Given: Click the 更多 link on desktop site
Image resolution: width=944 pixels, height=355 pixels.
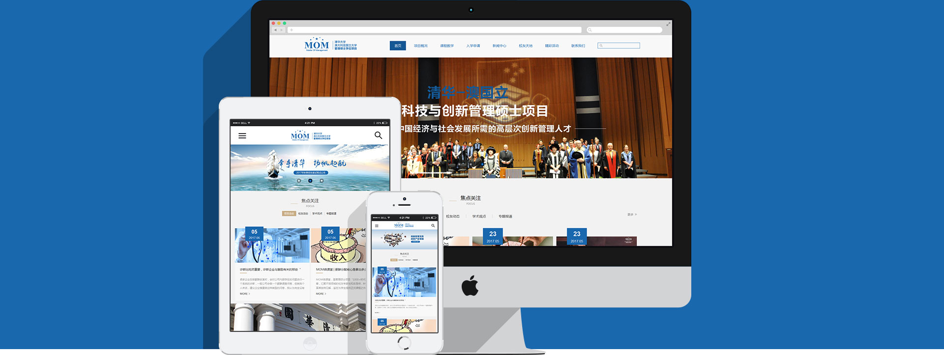Looking at the screenshot, I should tap(632, 215).
